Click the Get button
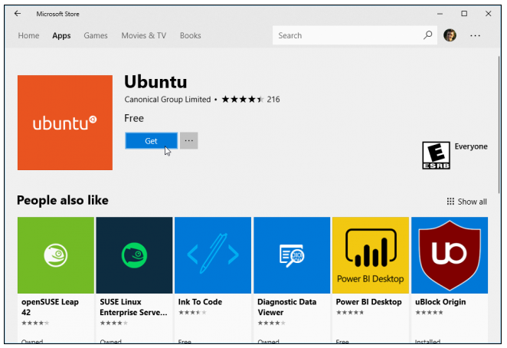Image resolution: width=507 pixels, height=348 pixels. coord(152,141)
